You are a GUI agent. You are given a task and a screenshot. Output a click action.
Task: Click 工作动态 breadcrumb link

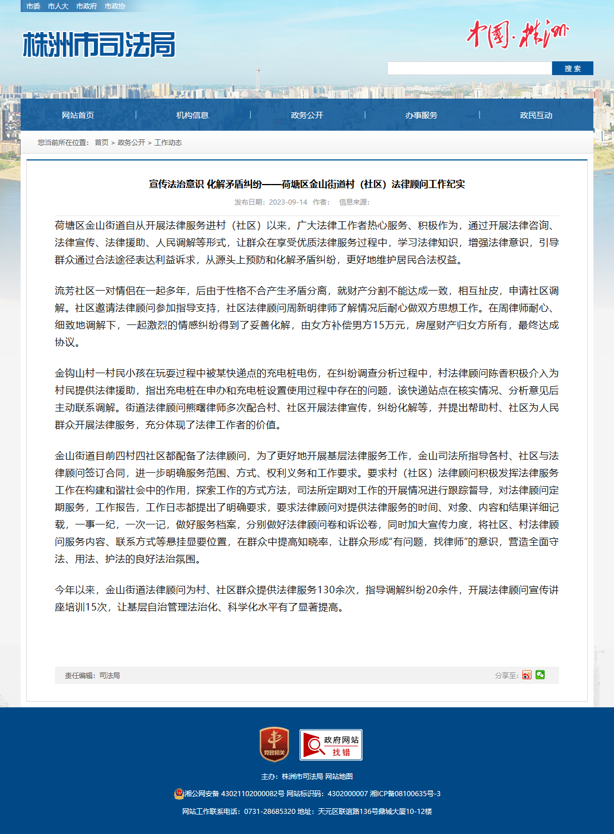[168, 143]
